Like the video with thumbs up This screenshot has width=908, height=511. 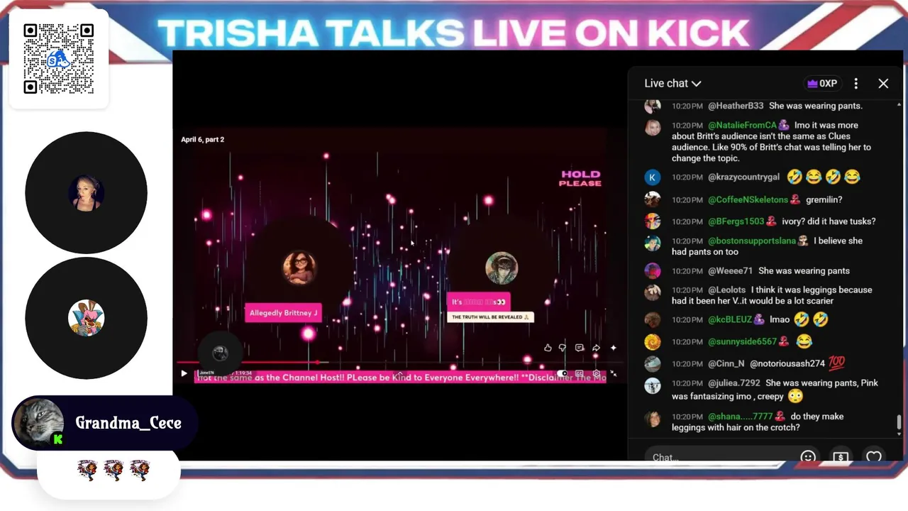548,348
